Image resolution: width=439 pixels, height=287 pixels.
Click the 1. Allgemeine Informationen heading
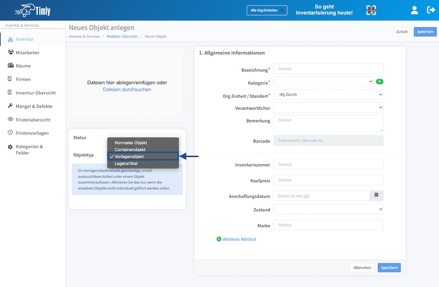pyautogui.click(x=232, y=53)
